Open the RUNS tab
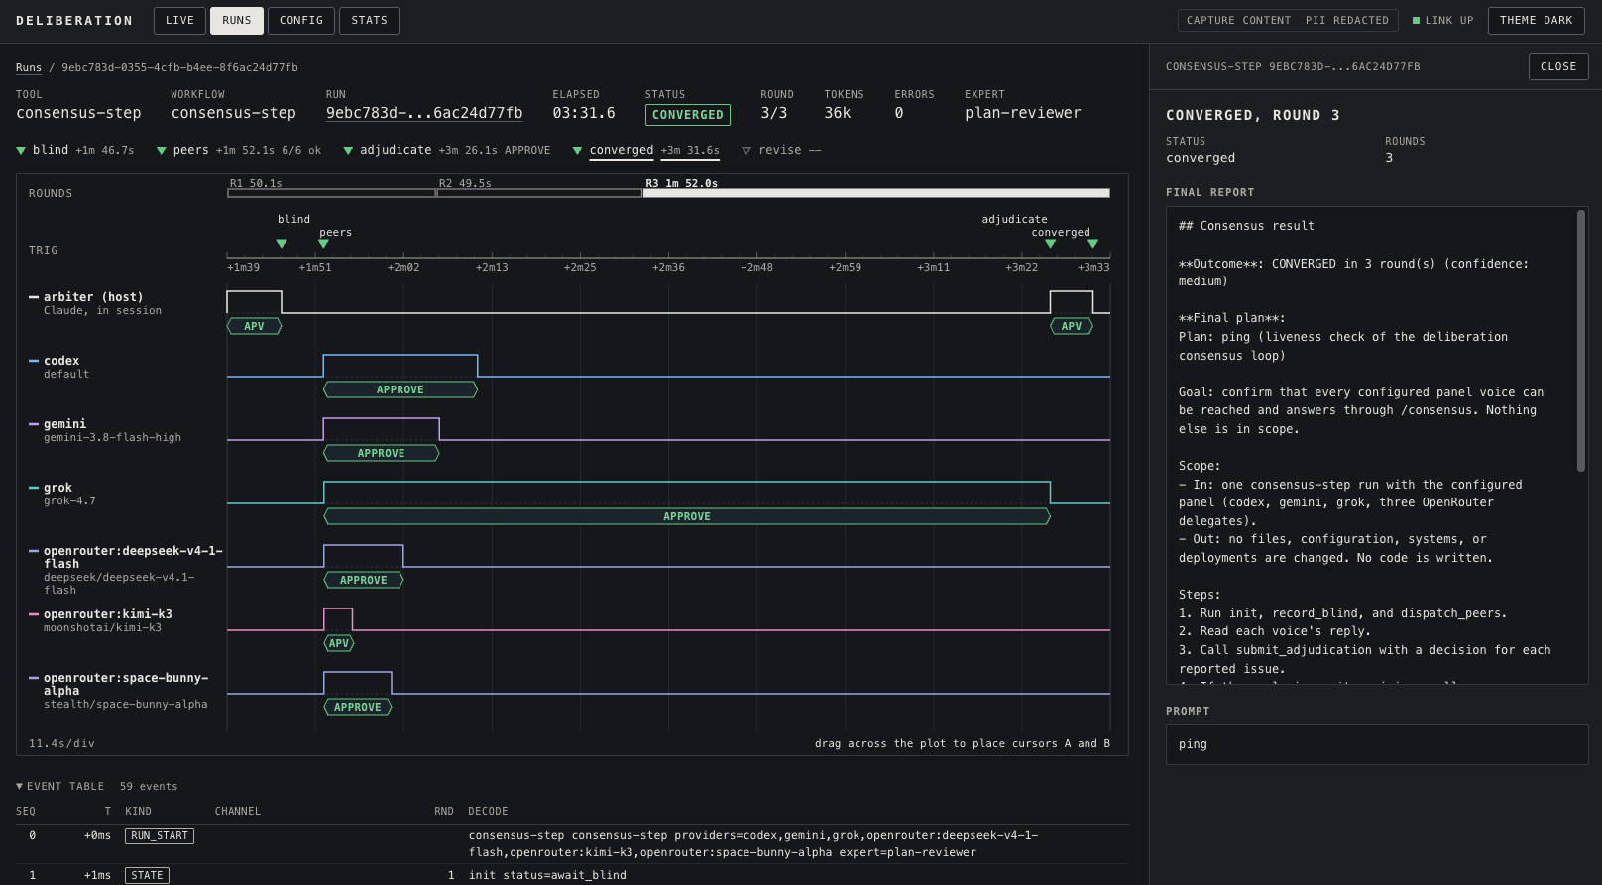 [237, 21]
